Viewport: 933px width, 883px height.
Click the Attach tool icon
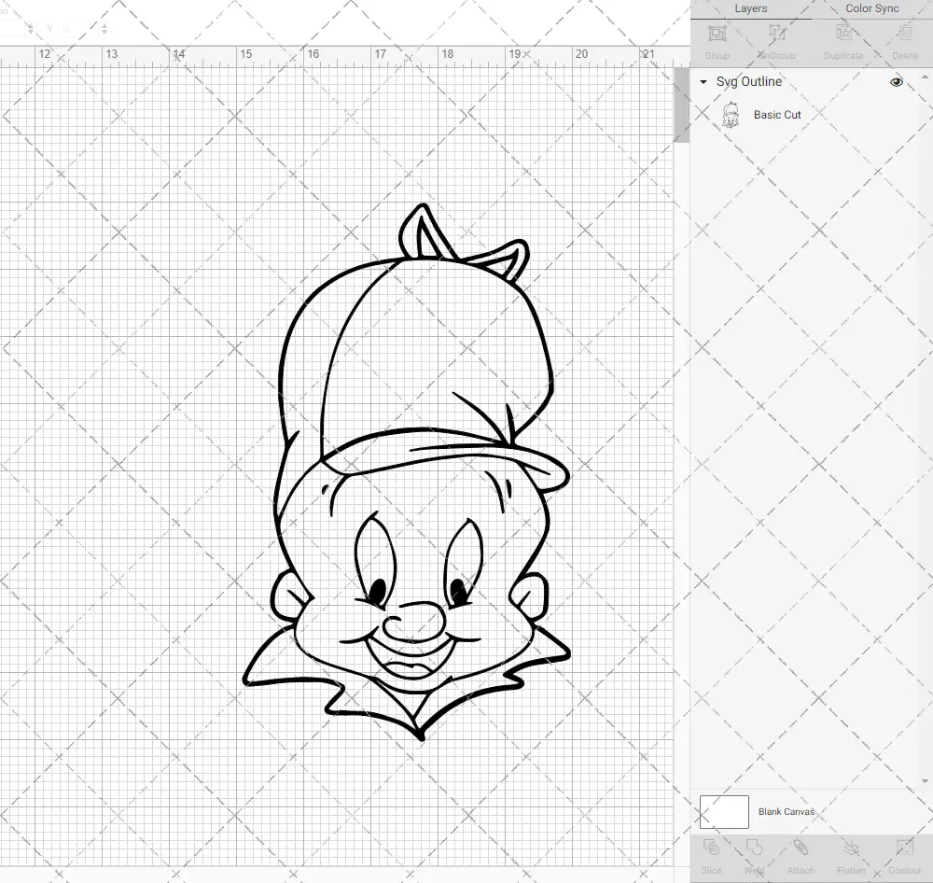point(801,848)
